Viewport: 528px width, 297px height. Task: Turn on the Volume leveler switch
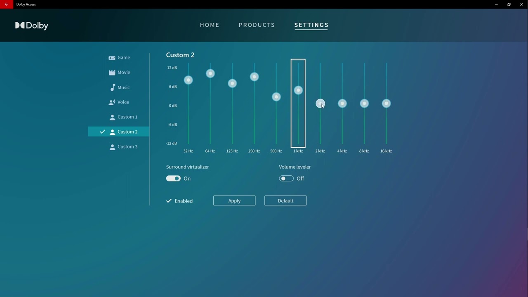286,179
